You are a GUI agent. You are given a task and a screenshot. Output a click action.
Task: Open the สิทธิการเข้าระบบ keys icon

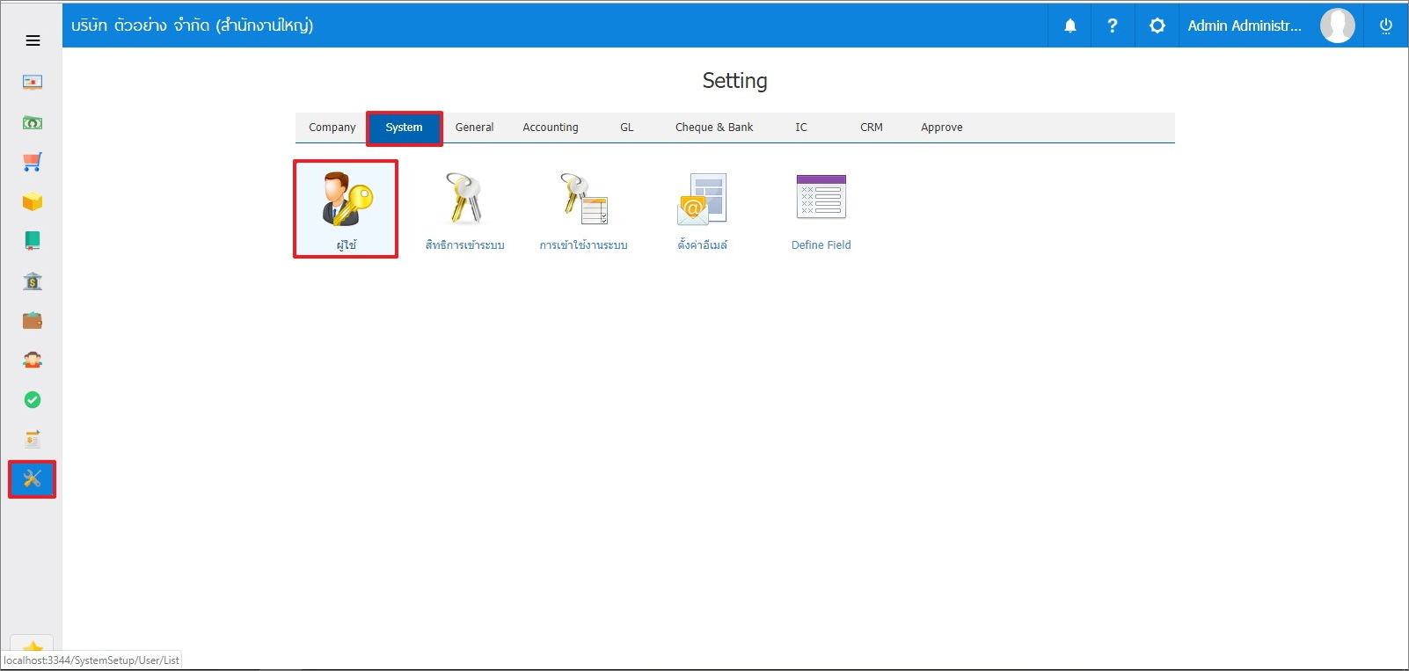pos(465,198)
